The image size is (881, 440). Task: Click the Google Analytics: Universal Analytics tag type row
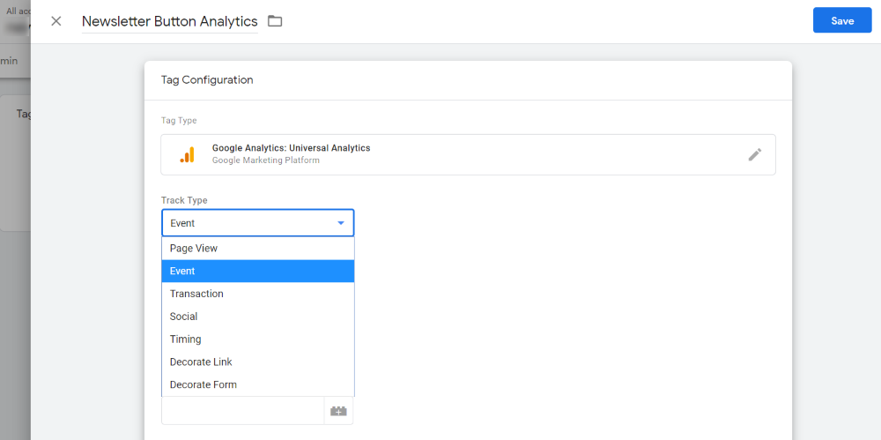pos(468,154)
